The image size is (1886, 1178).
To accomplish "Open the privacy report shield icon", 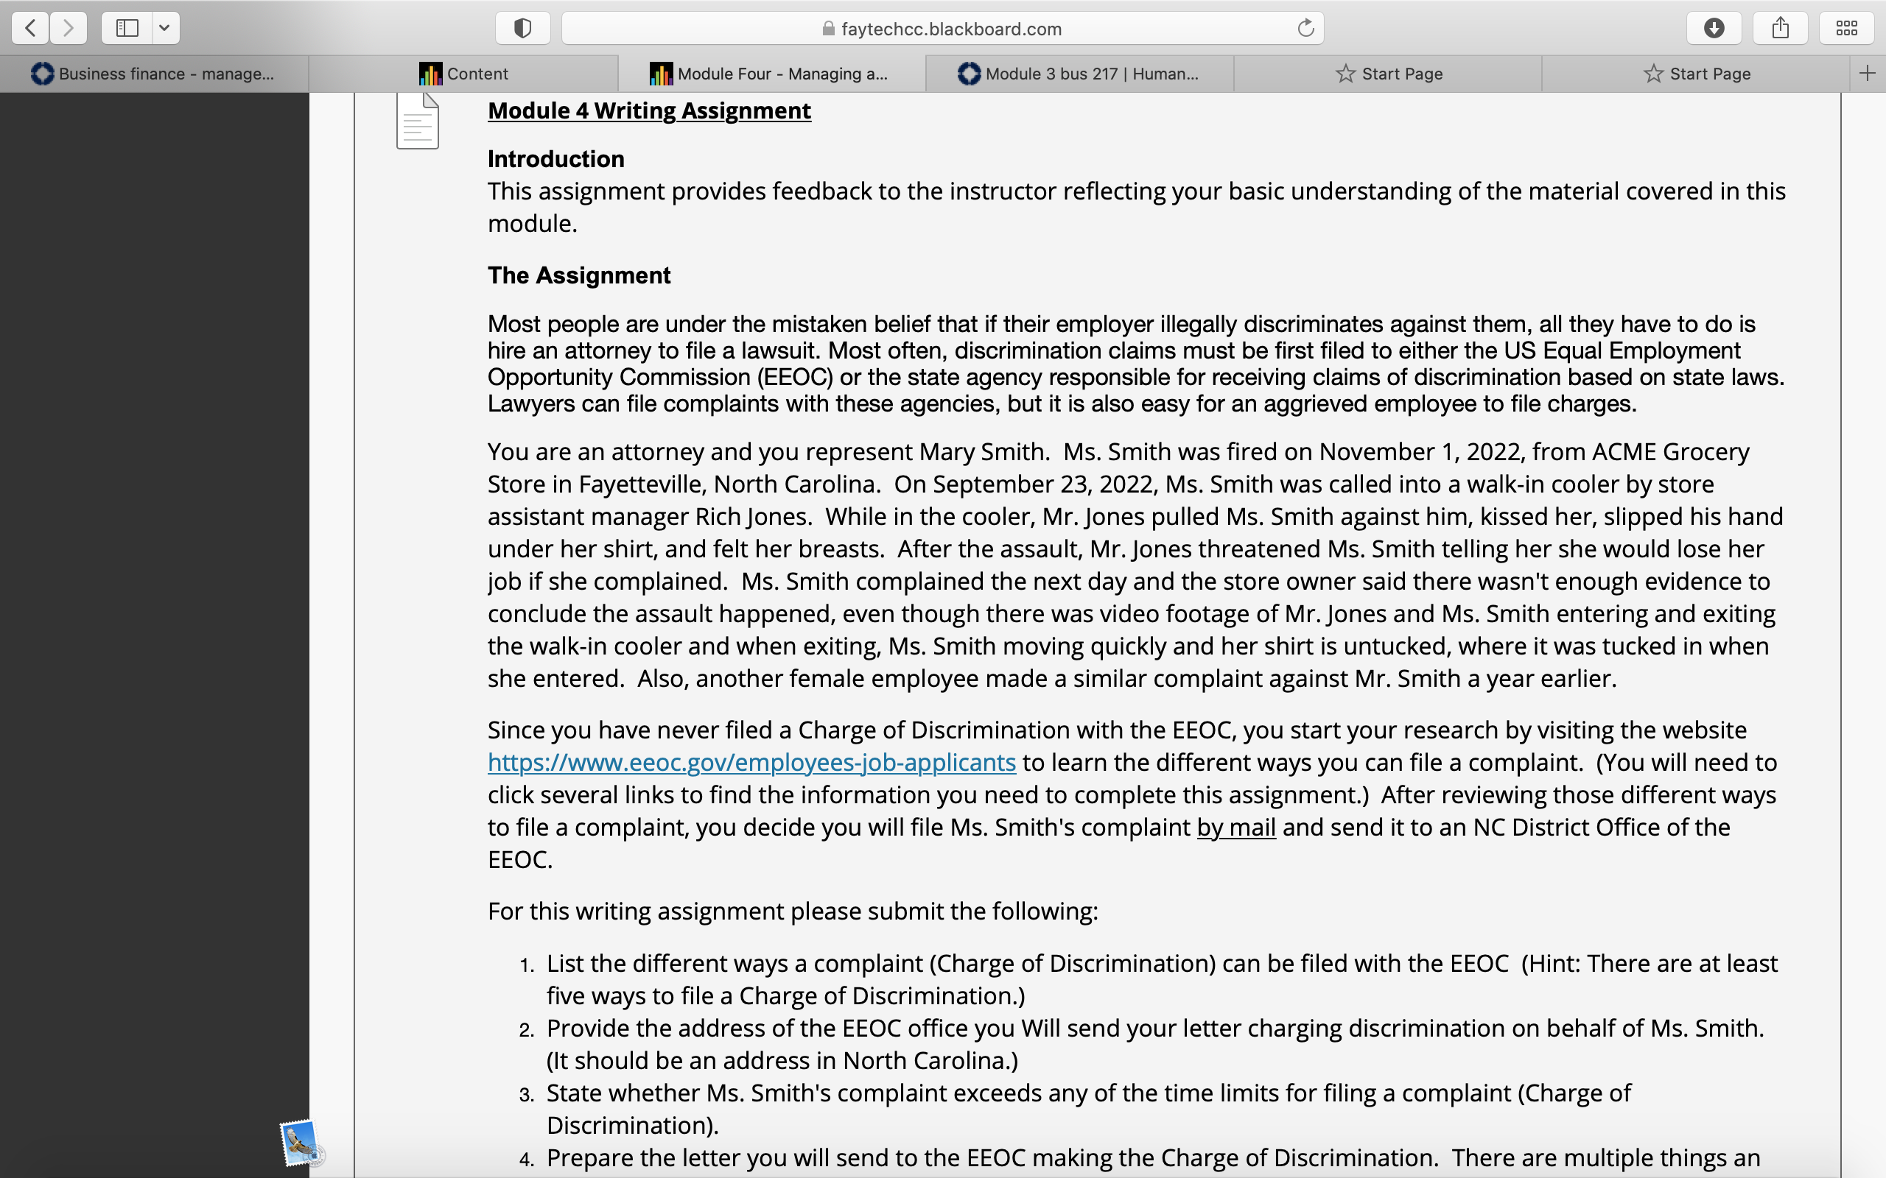I will [x=523, y=28].
